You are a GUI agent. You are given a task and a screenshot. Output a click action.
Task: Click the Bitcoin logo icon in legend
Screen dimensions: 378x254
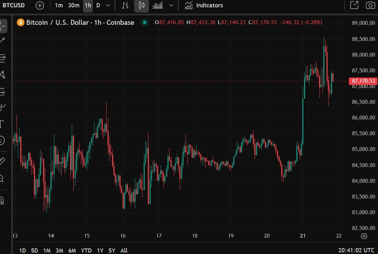pos(21,22)
